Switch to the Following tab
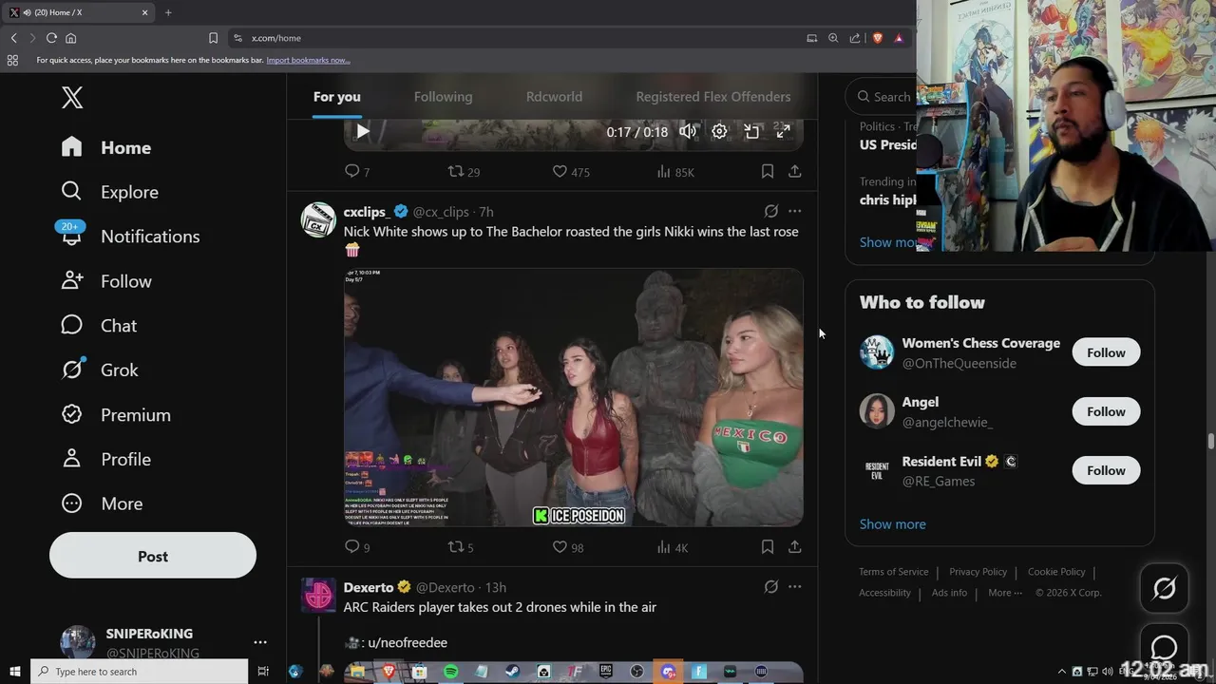This screenshot has width=1216, height=684. 443,97
